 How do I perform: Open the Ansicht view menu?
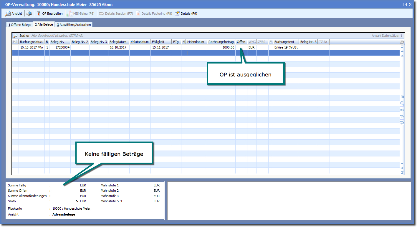[x=14, y=14]
